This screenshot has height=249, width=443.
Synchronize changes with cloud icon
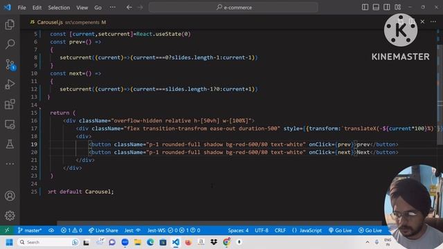coord(51,230)
